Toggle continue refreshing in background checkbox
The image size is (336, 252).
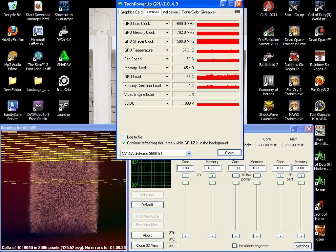pyautogui.click(x=124, y=143)
